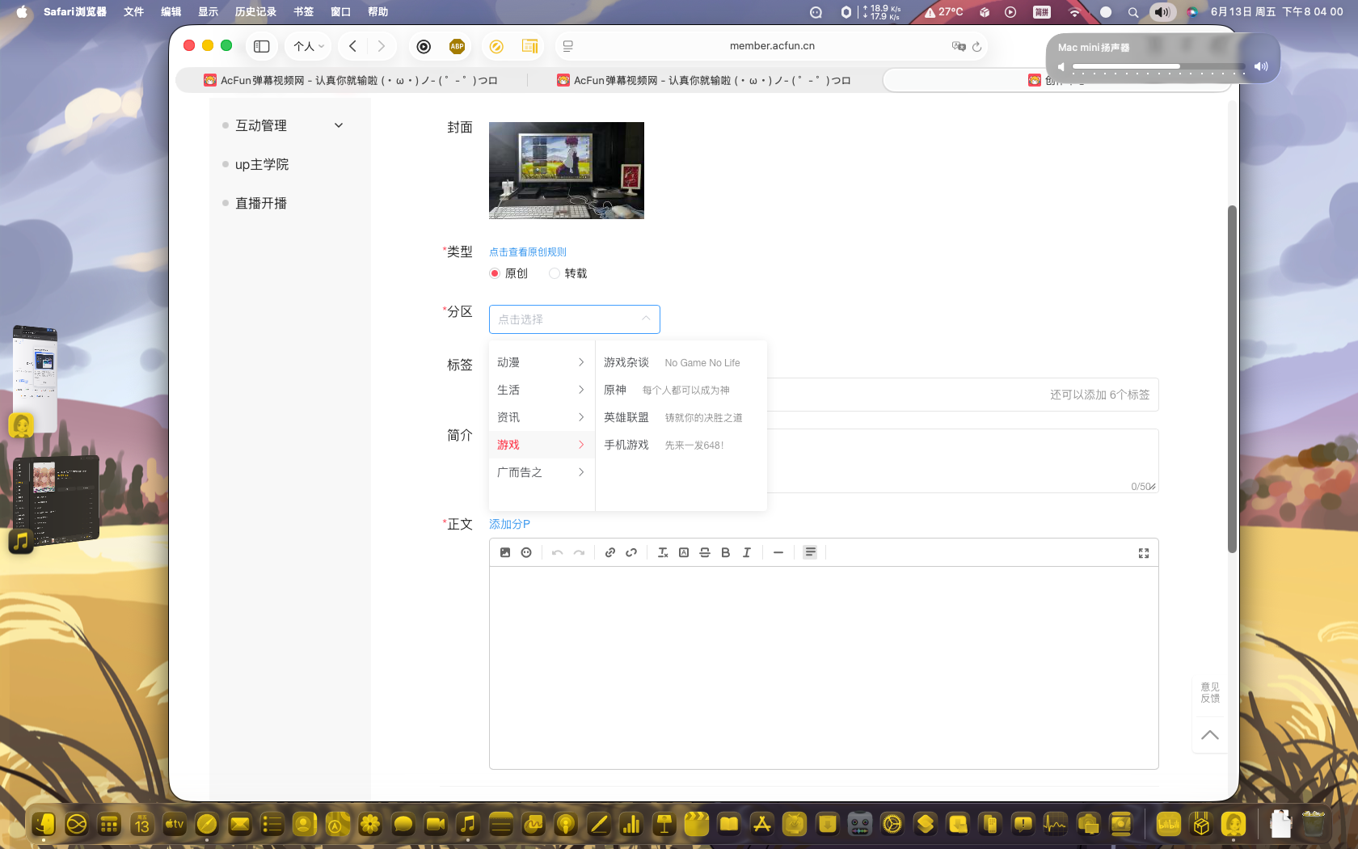Open the yellow note extension icon
1358x849 pixels.
(529, 46)
